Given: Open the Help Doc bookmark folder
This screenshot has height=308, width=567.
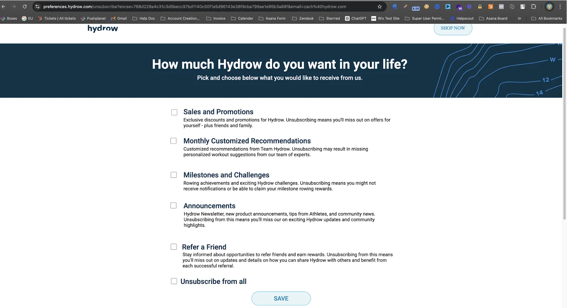Looking at the screenshot, I should 144,18.
